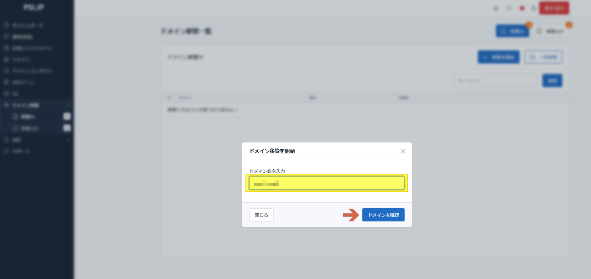Open ドメインコンタクト in the sidebar
The height and width of the screenshot is (279, 591).
coord(32,71)
